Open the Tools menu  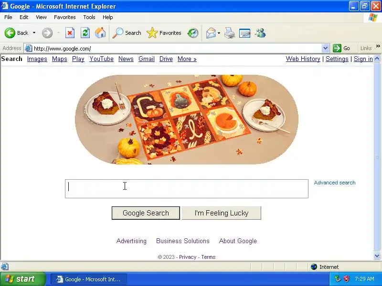coord(89,17)
